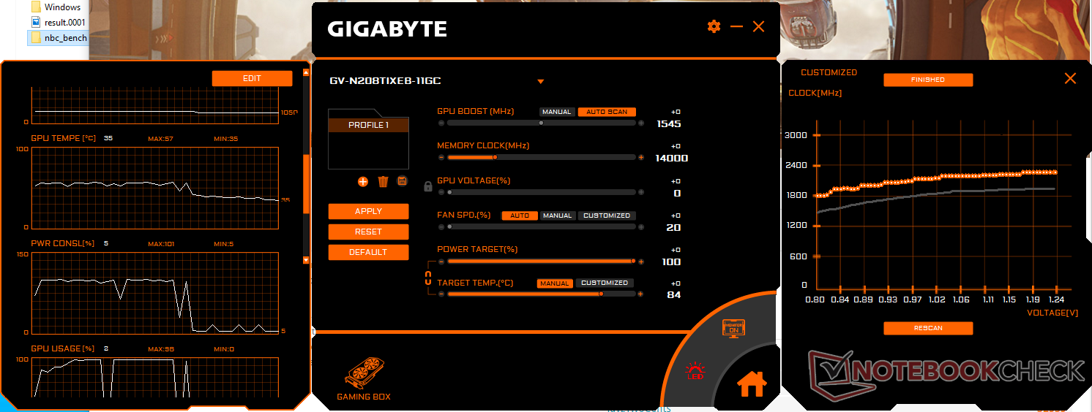Screen dimensions: 1092x412
Task: Click the Apply button
Action: (368, 211)
